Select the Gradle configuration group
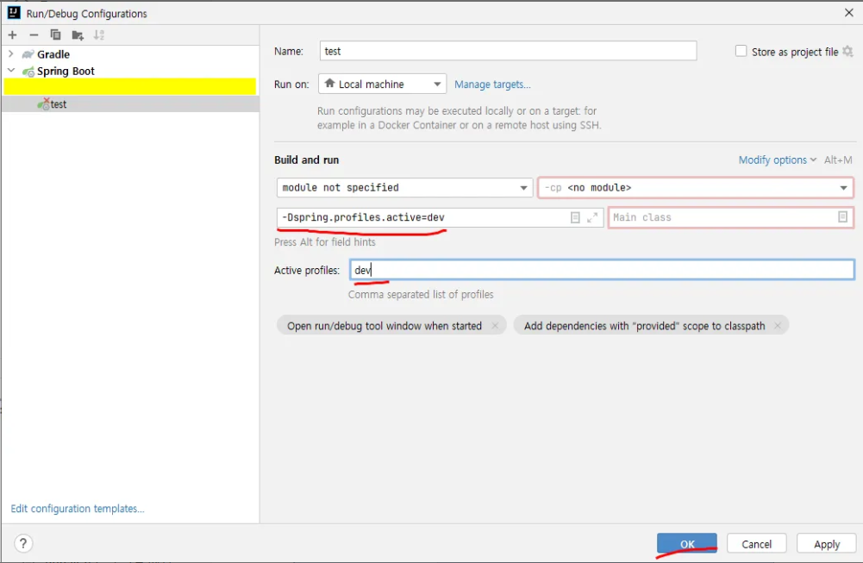Viewport: 863px width, 563px height. click(53, 54)
